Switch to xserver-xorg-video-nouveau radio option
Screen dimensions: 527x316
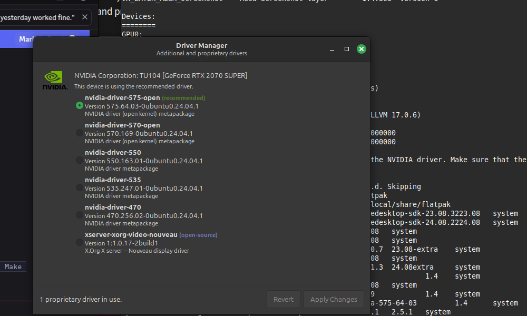(80, 242)
